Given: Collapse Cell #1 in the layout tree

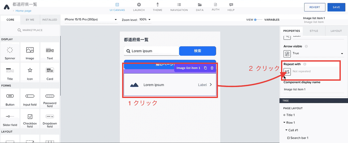Looking at the screenshot, I should [x=286, y=130].
